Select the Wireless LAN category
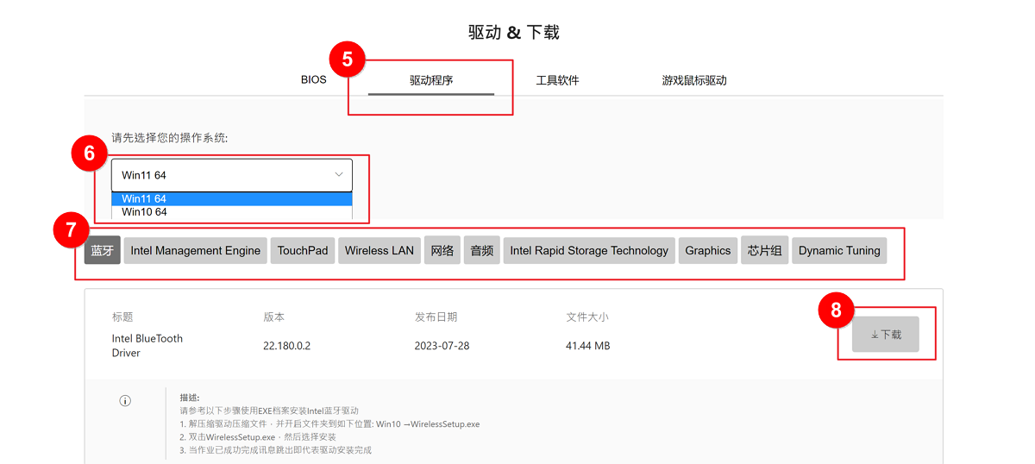 (x=379, y=251)
